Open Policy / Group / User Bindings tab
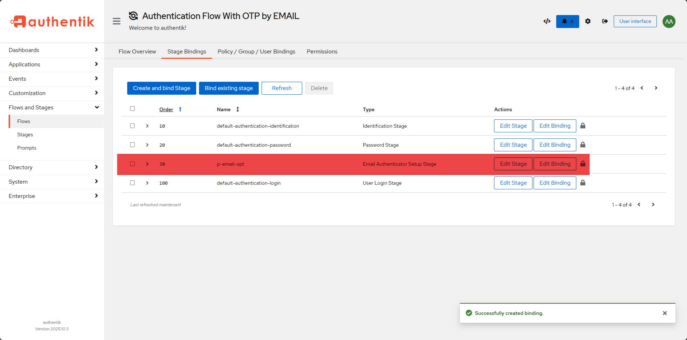Viewport: 687px width, 340px height. pyautogui.click(x=256, y=52)
